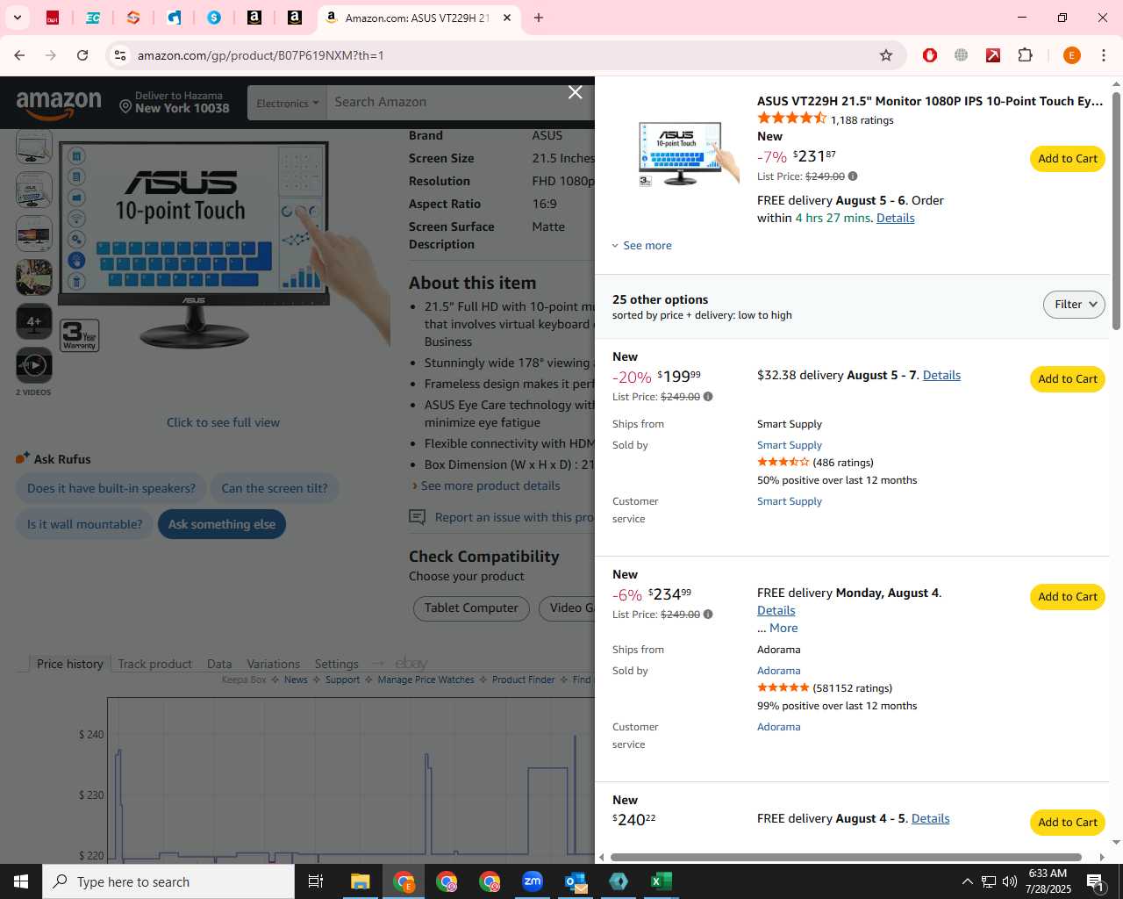
Task: Open Excel from the taskbar
Action: click(x=662, y=881)
